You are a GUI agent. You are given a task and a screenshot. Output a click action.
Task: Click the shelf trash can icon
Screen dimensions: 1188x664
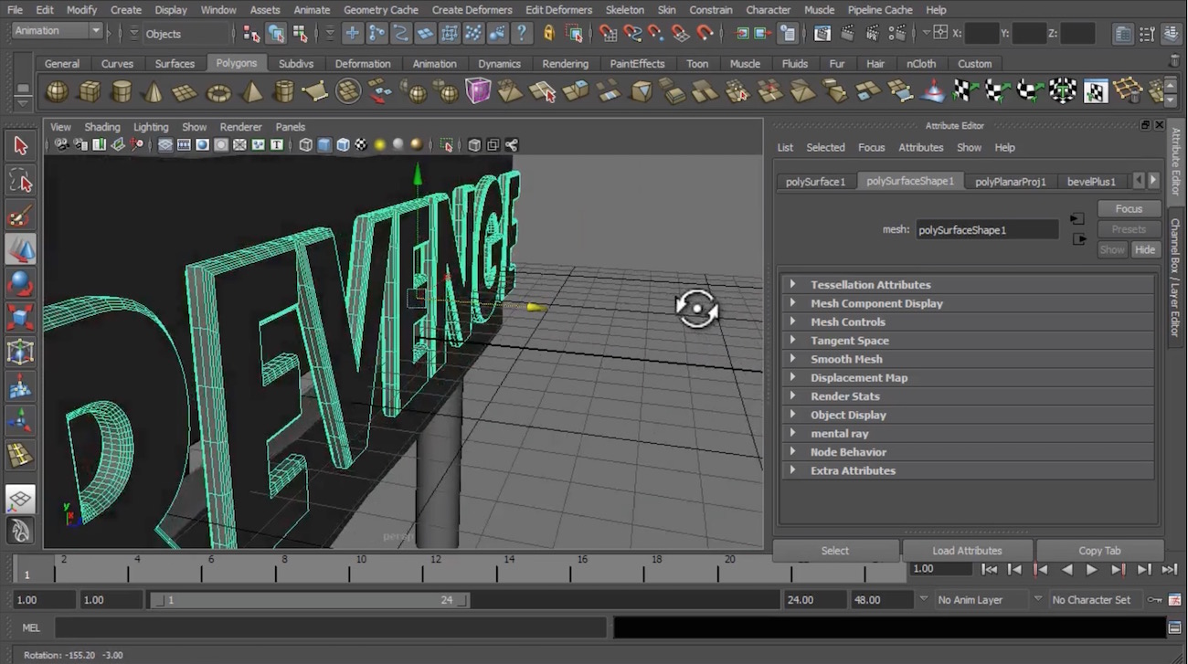[1174, 61]
